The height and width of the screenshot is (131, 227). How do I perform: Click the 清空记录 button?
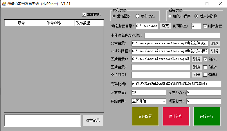(x=93, y=121)
